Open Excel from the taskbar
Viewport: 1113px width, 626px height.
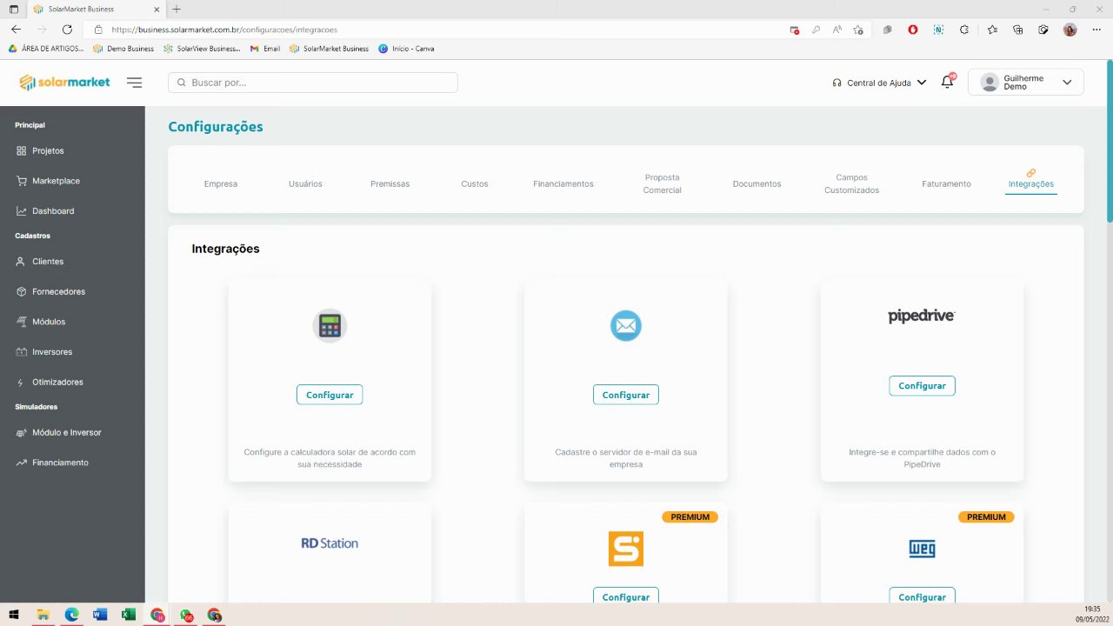click(x=129, y=615)
